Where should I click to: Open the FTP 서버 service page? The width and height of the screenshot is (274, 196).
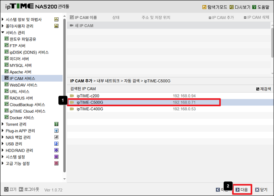point(17,45)
